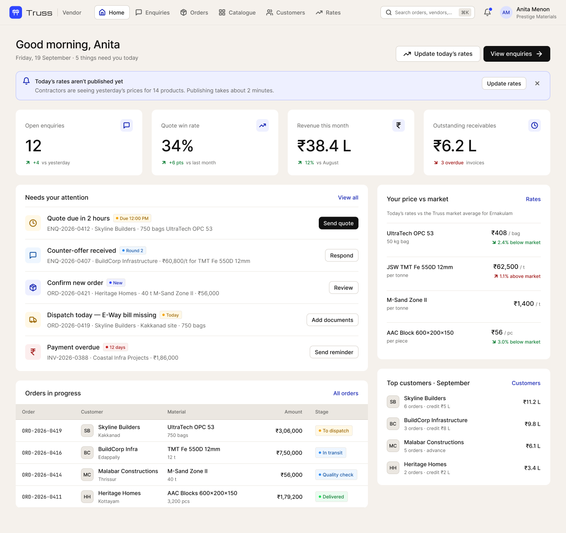Review the new Heritage Homes order
Viewport: 566px width, 533px height.
pyautogui.click(x=344, y=288)
